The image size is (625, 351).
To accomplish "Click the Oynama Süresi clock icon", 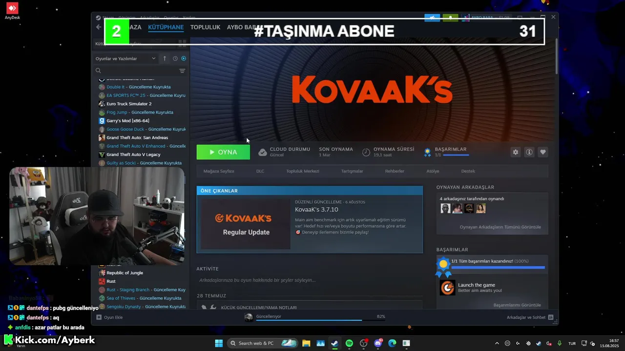I will pos(366,152).
